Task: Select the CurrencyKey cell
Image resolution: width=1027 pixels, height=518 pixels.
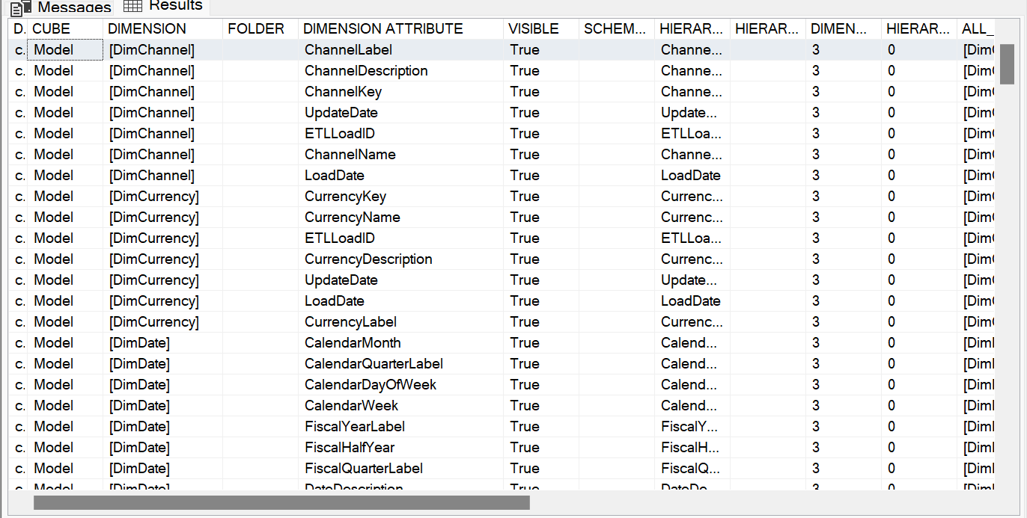Action: coord(400,197)
